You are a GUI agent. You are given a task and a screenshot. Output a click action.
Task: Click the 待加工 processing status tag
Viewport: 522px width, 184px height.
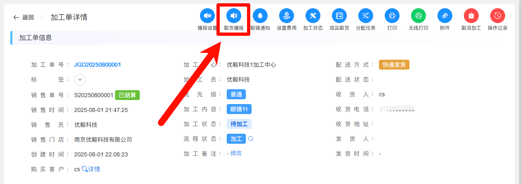[x=239, y=124]
